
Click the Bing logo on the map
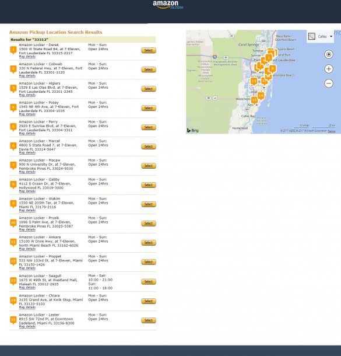click(193, 130)
